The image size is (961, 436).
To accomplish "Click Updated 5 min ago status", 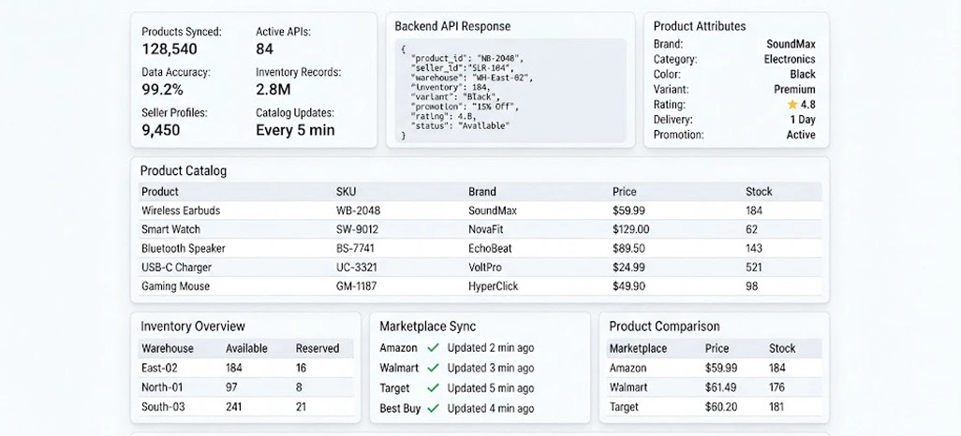I will (x=490, y=388).
